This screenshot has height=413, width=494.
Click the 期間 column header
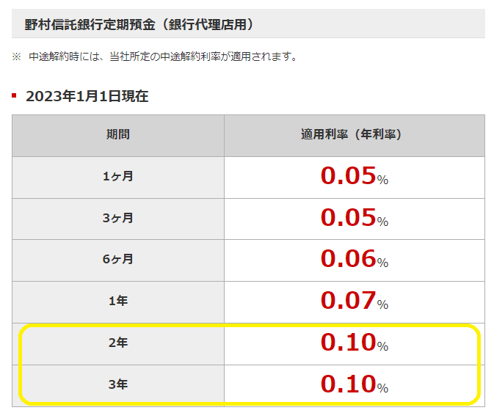tap(118, 136)
